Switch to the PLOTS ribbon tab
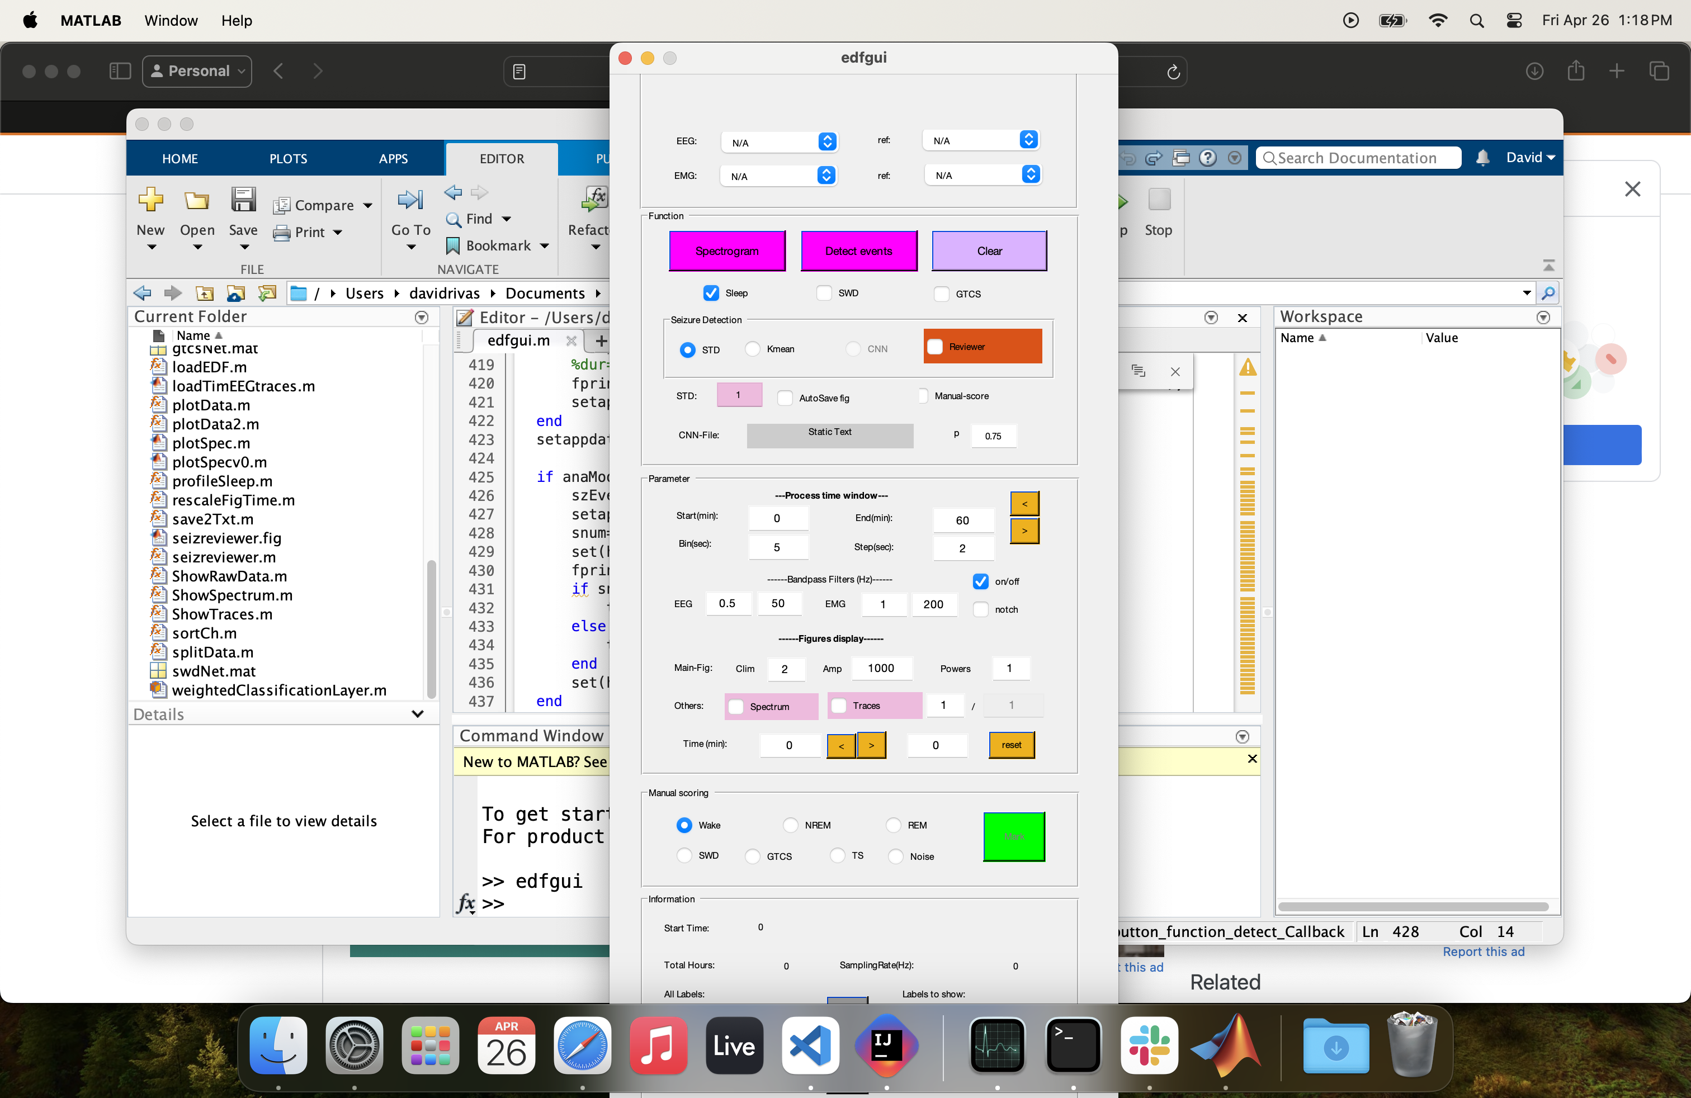Viewport: 1691px width, 1098px height. tap(288, 158)
